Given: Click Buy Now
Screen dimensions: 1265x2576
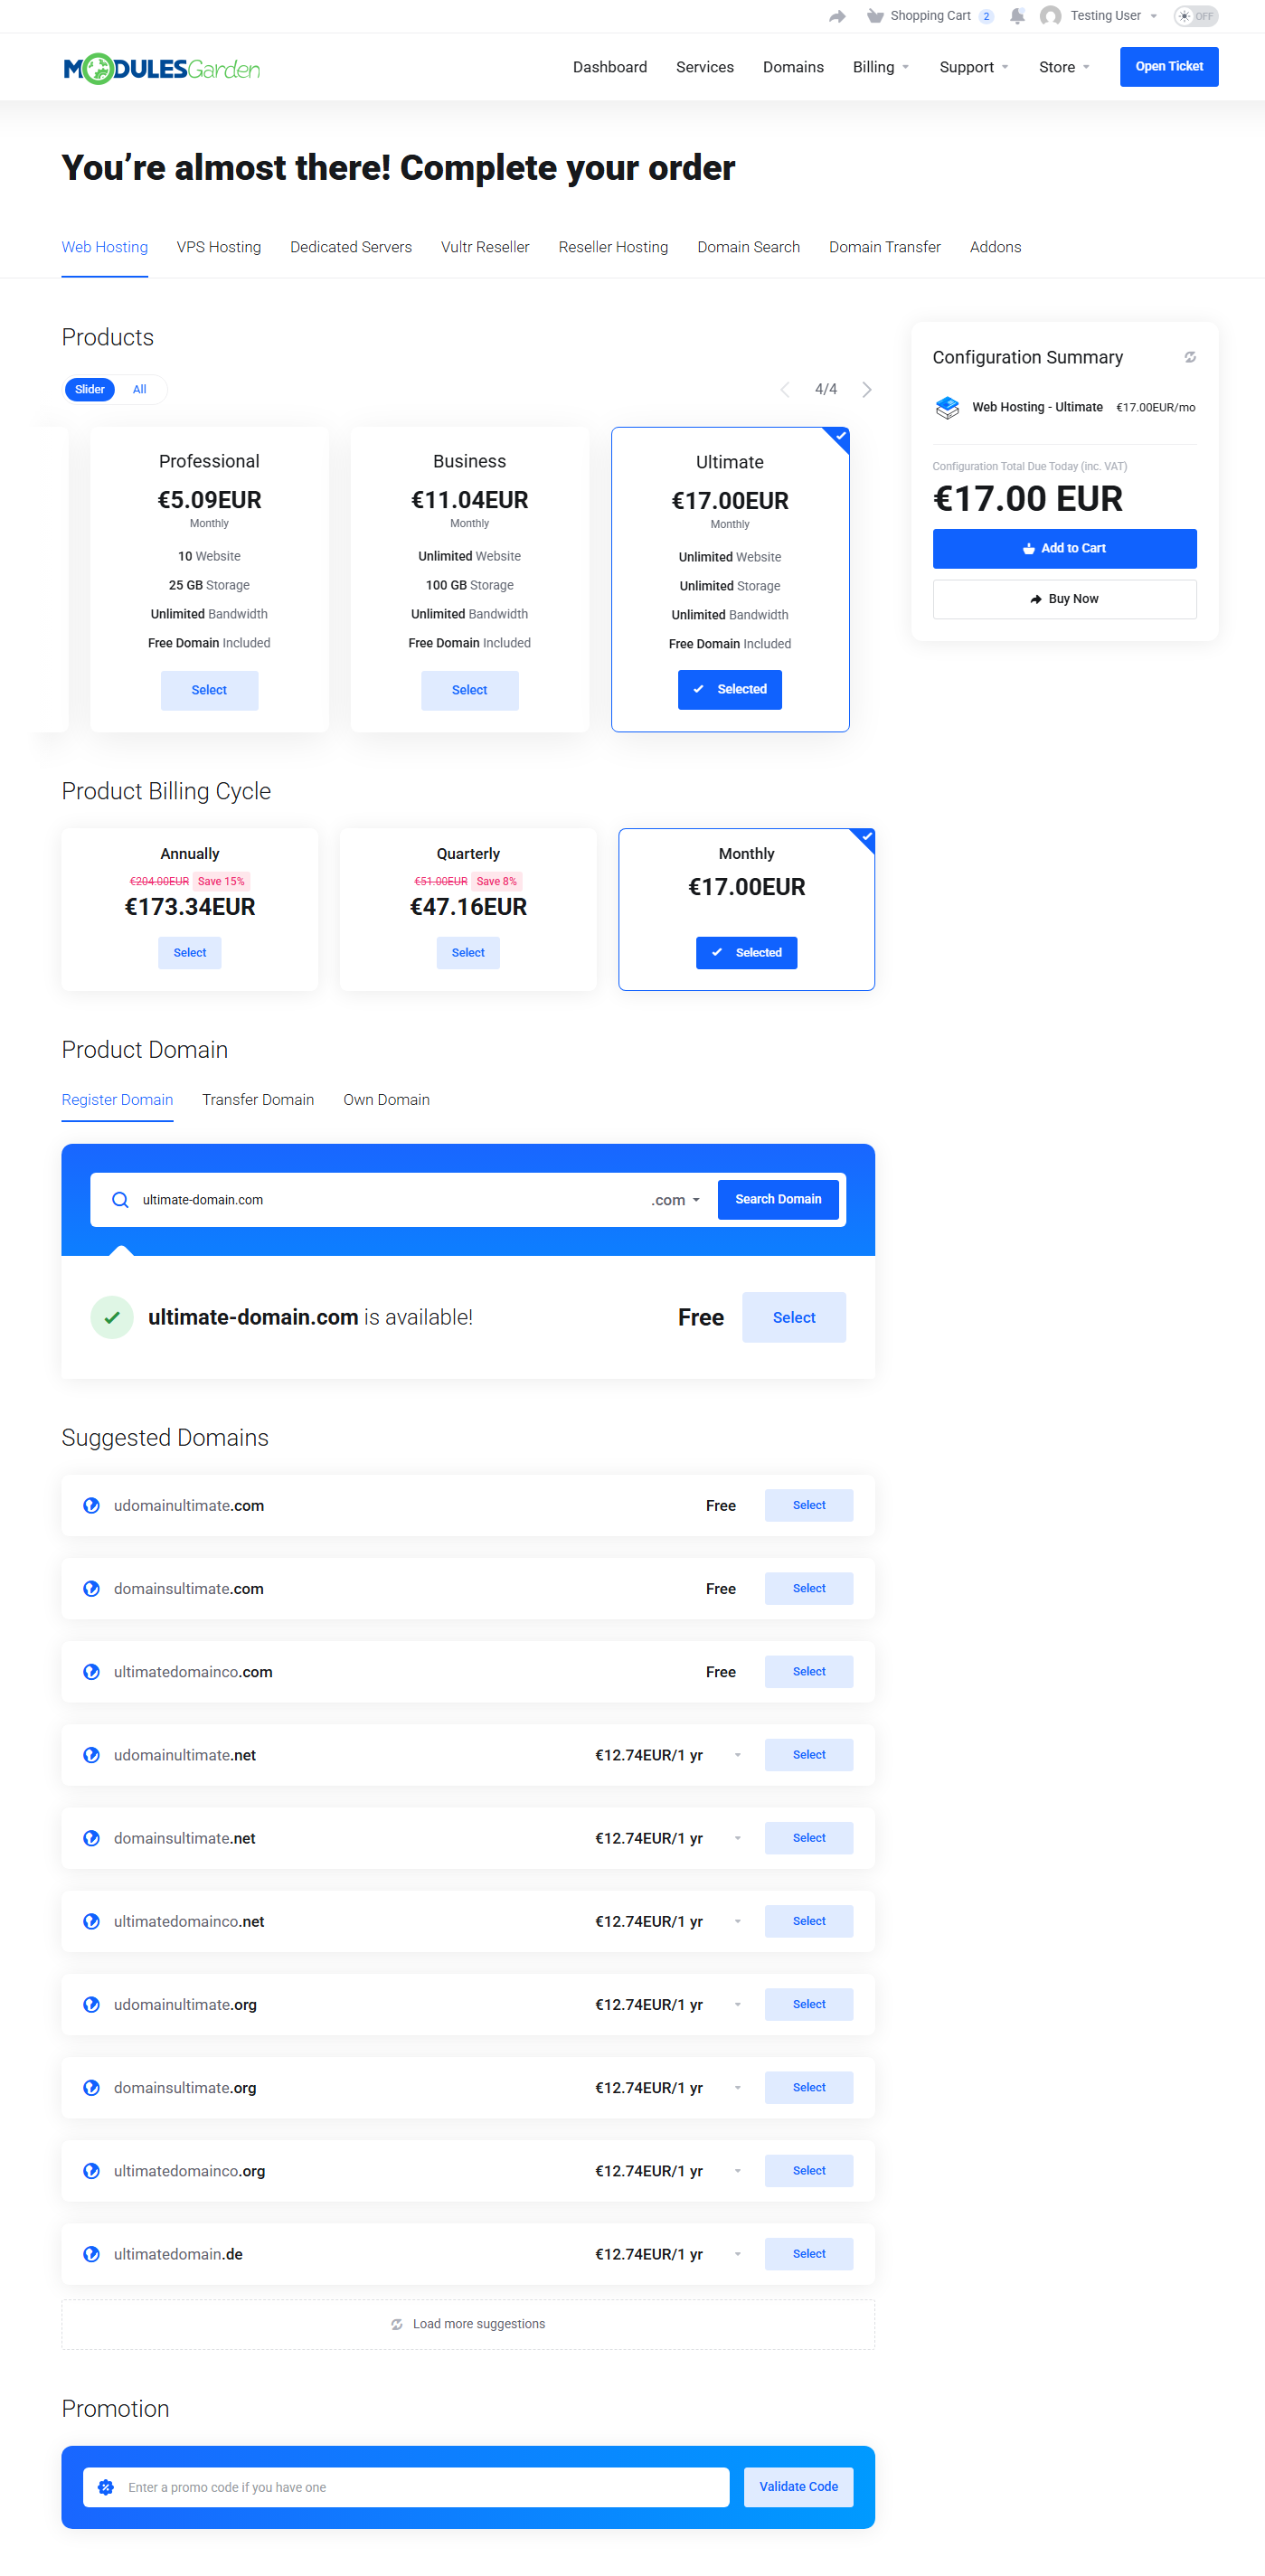Looking at the screenshot, I should [x=1064, y=599].
